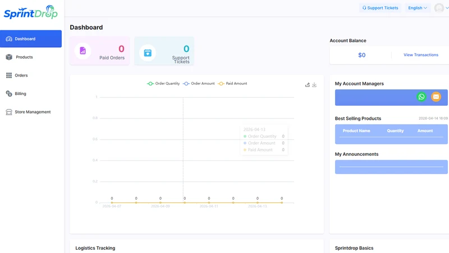Click the Product Name column header

(356, 131)
